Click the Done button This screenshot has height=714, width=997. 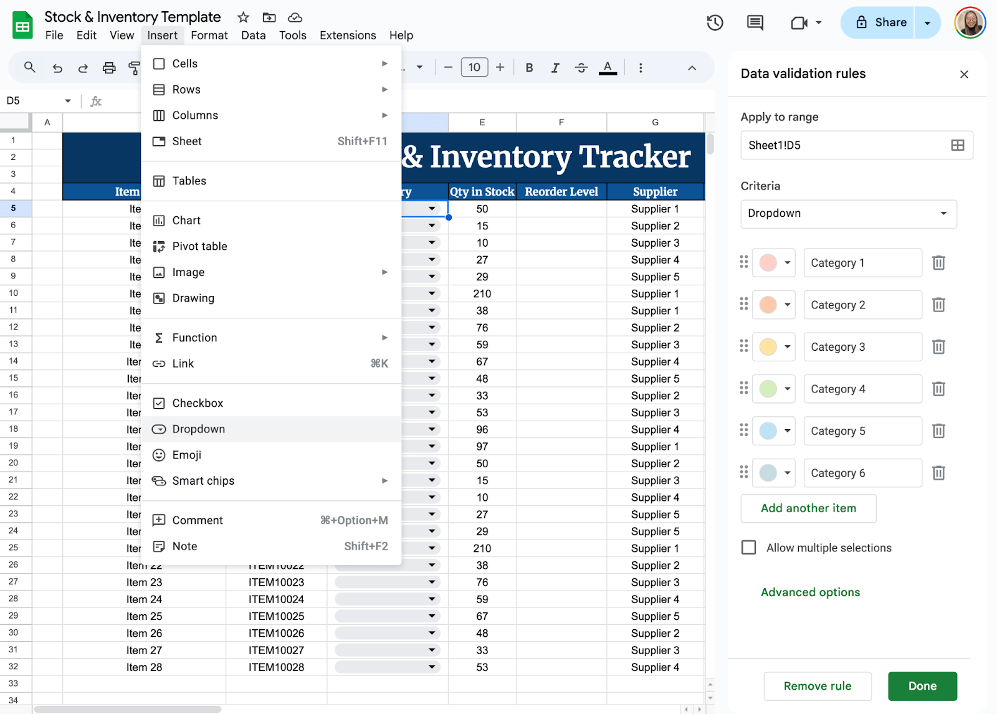click(923, 686)
